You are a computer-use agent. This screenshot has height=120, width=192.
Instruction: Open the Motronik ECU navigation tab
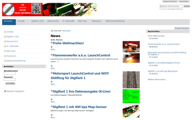pyautogui.click(x=53, y=22)
